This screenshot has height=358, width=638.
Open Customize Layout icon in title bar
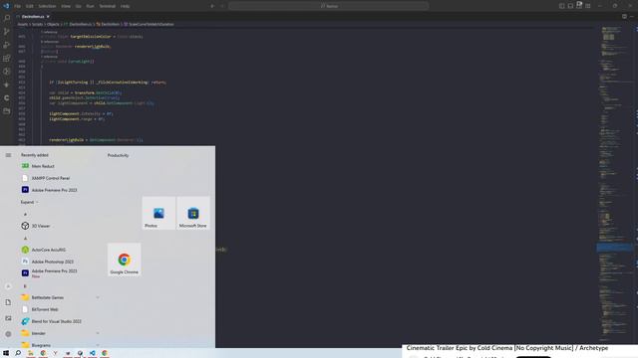pos(588,6)
